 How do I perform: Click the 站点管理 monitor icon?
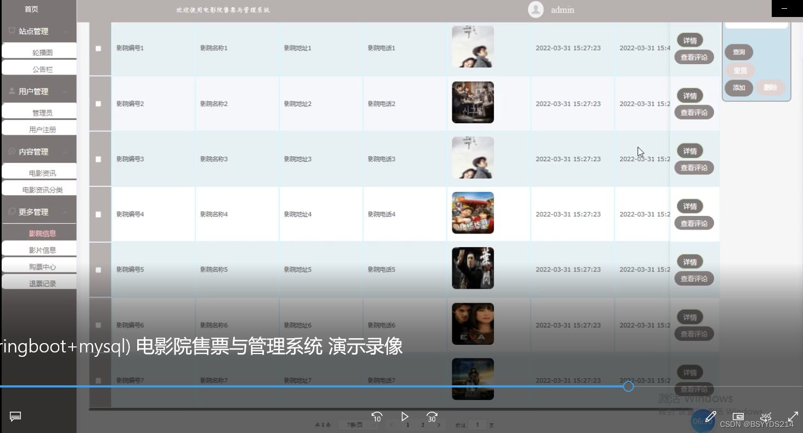click(12, 31)
